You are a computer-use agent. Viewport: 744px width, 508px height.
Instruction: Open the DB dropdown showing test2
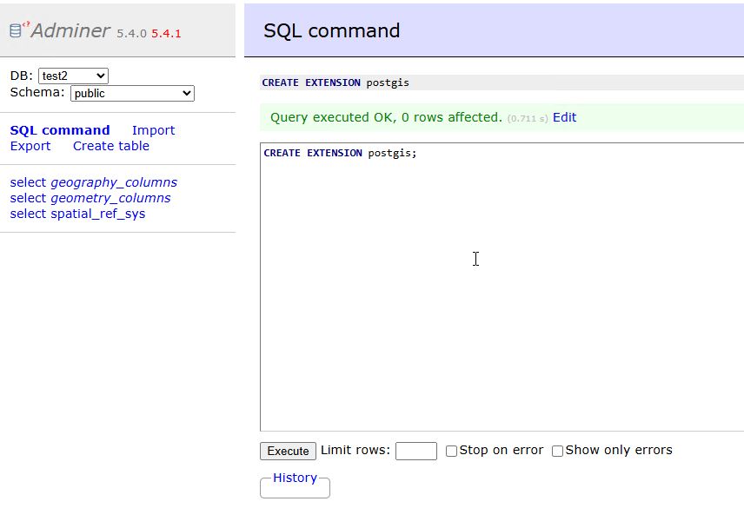[x=73, y=76]
